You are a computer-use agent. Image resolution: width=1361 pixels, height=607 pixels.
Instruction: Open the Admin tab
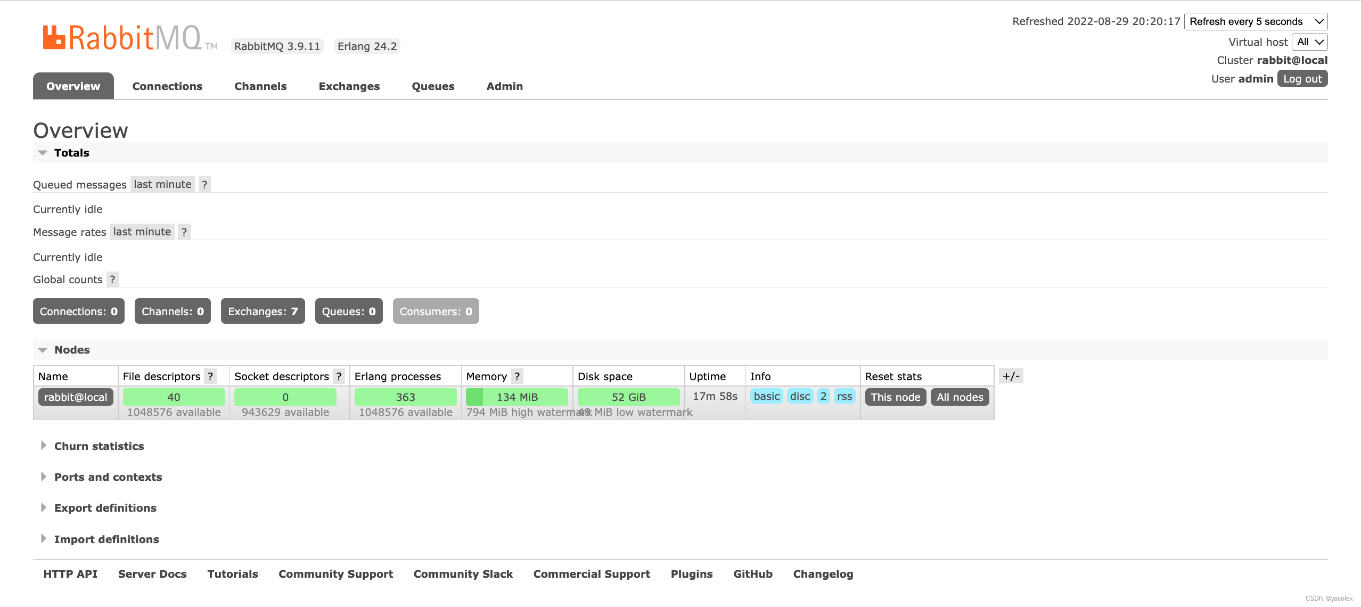(505, 86)
